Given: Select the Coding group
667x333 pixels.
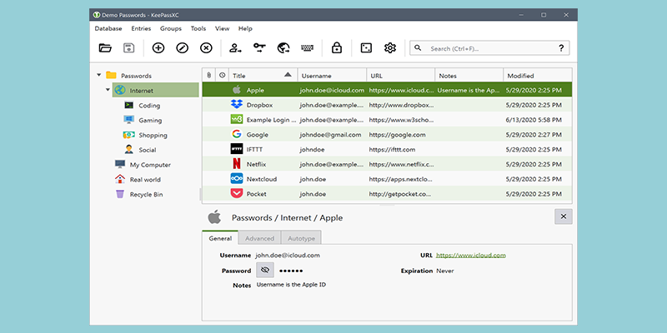Looking at the screenshot, I should click(149, 106).
